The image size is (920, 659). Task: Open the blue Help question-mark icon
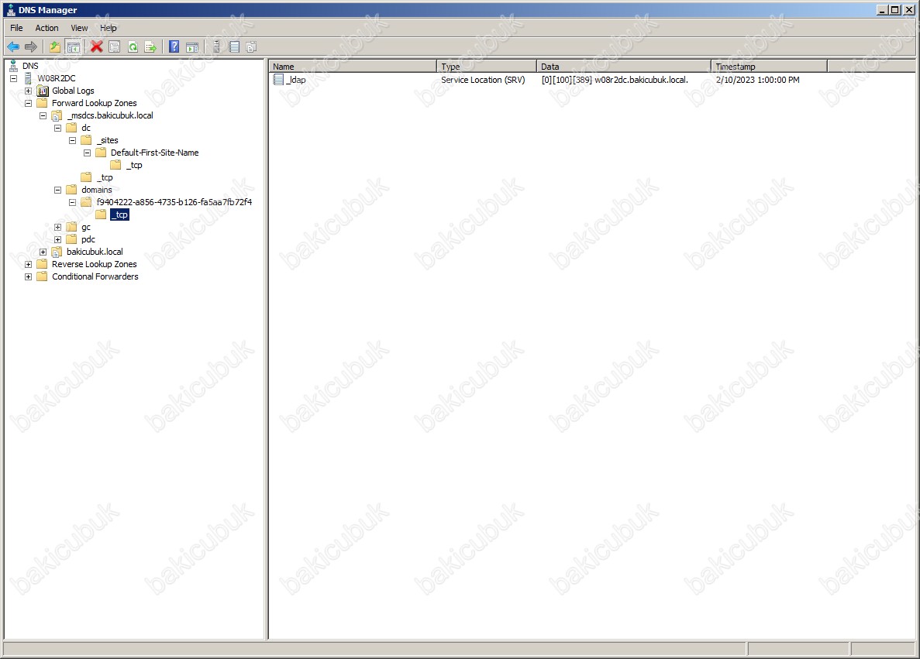tap(174, 47)
